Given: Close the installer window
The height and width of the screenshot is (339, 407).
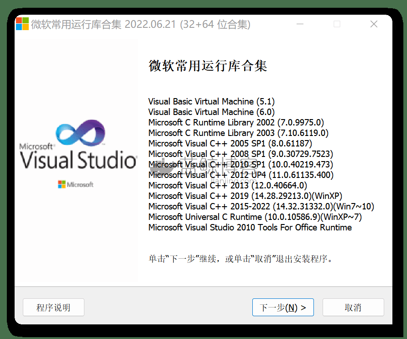Looking at the screenshot, I should (374, 24).
